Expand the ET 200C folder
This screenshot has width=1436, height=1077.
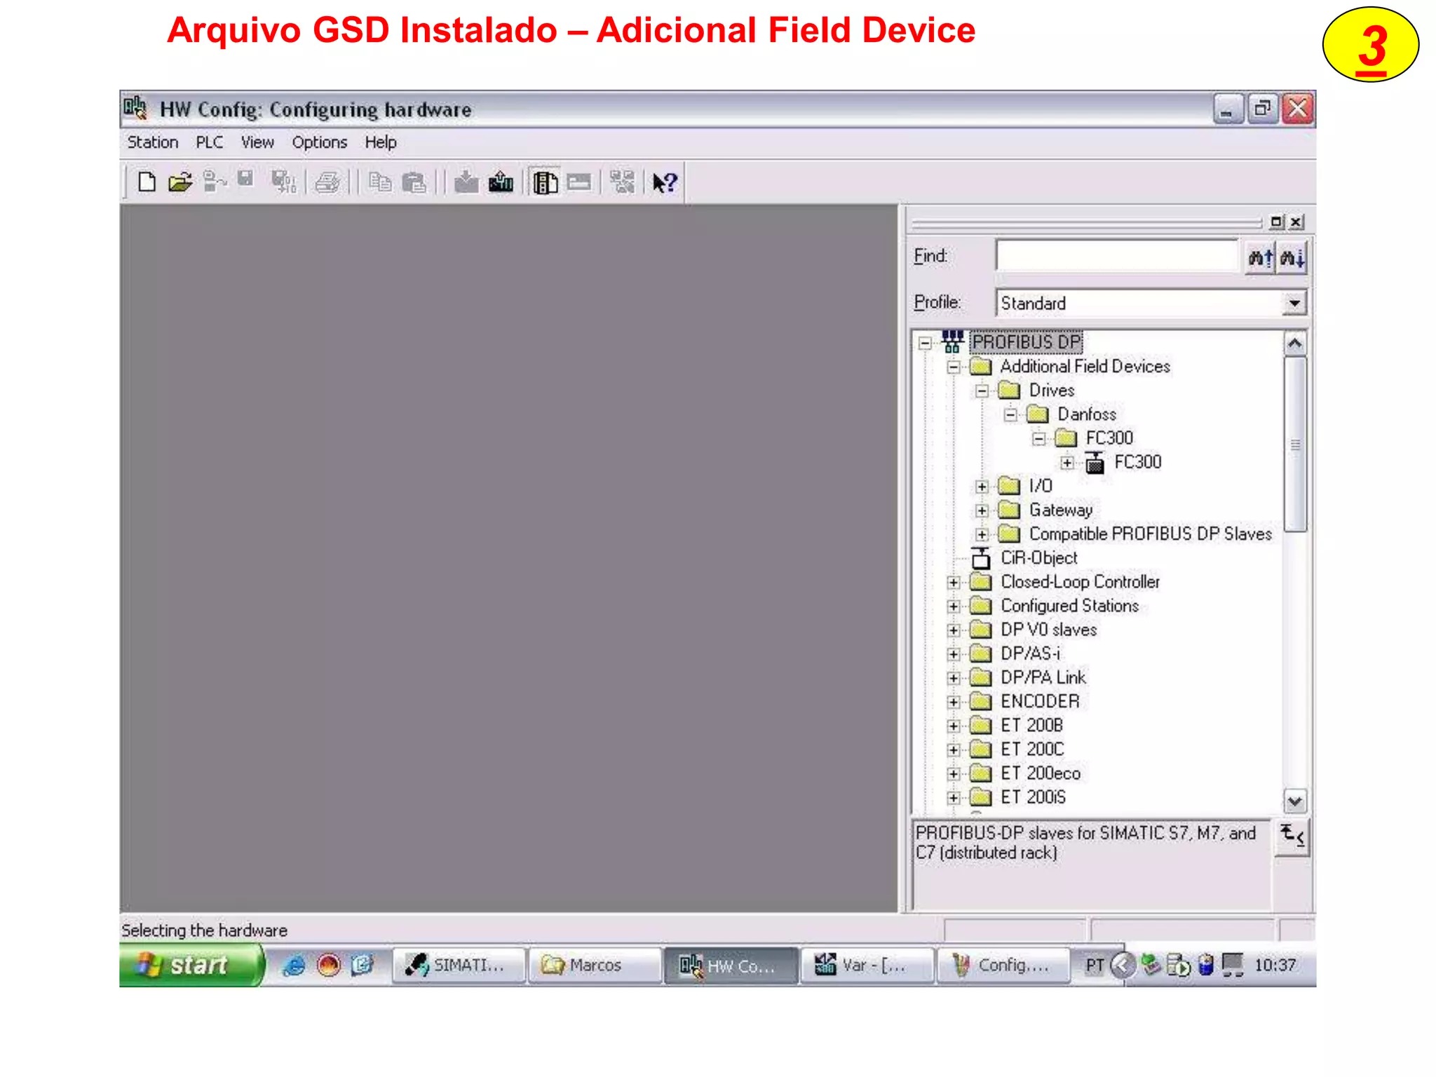click(x=954, y=750)
